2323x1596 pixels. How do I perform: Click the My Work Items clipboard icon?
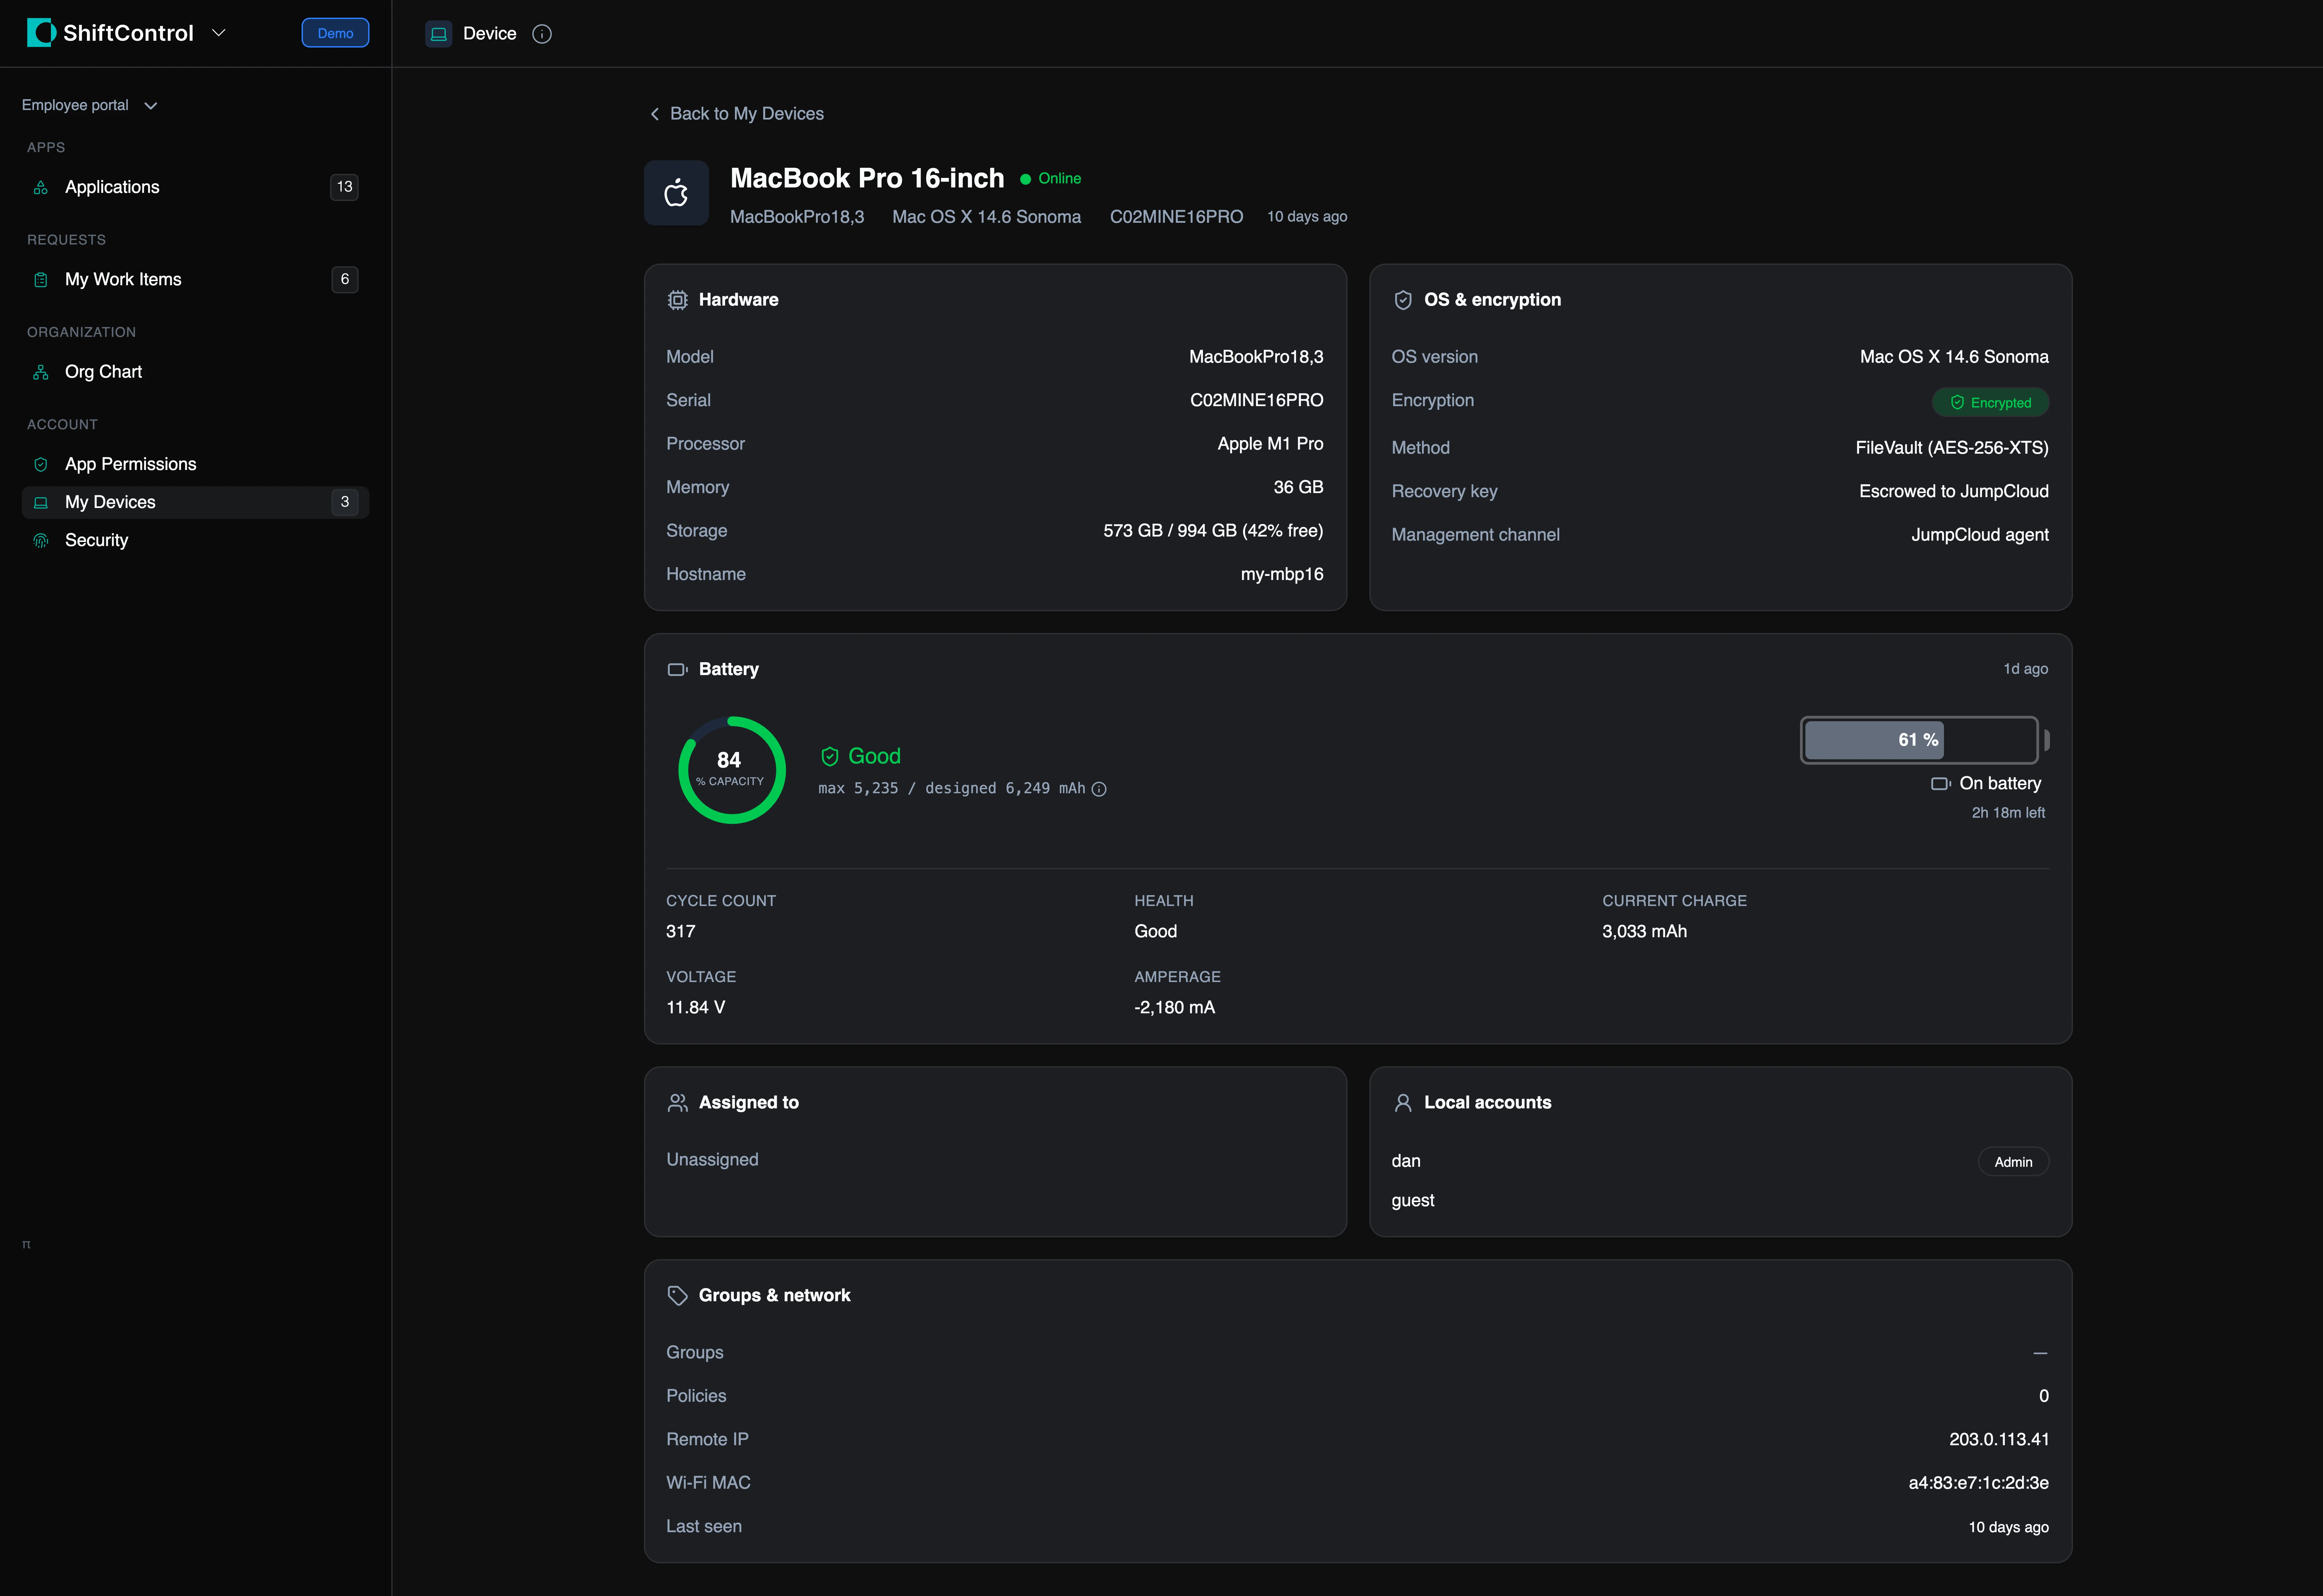pos(41,280)
